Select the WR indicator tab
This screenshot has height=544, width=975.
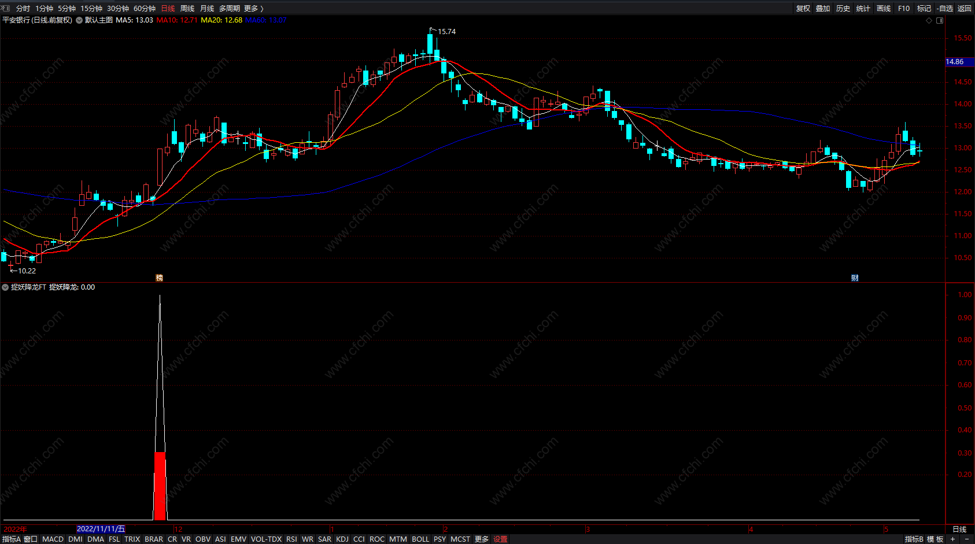tap(308, 539)
